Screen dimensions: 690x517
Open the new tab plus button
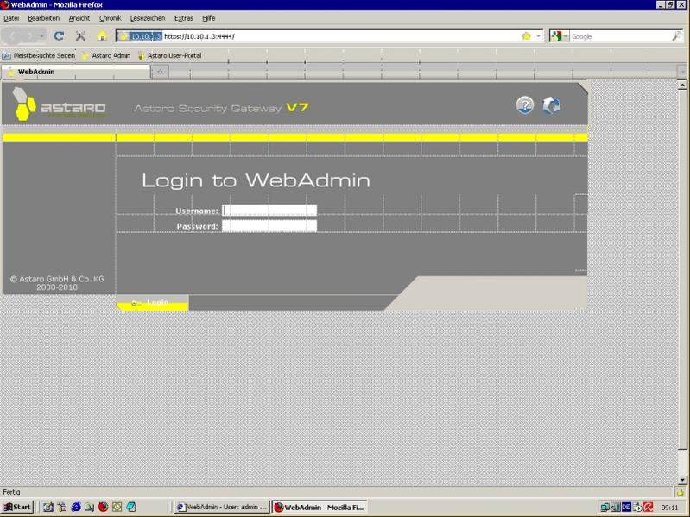click(x=160, y=72)
